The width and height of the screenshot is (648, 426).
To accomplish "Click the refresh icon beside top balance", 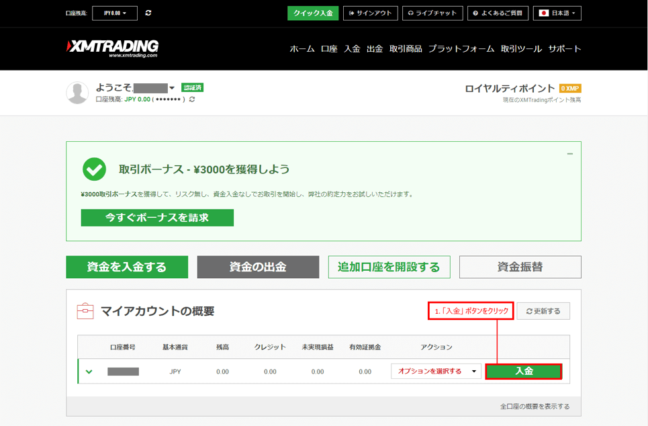I will click(148, 13).
